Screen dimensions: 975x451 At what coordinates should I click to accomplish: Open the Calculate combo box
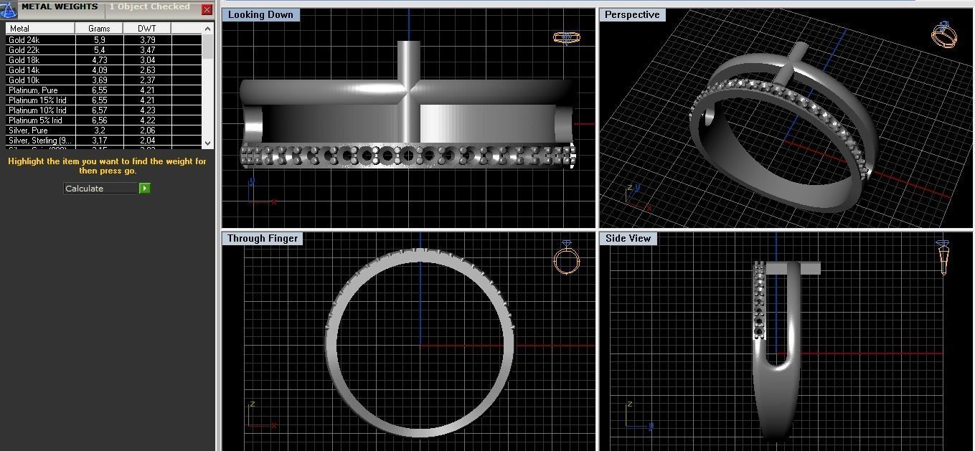point(101,188)
